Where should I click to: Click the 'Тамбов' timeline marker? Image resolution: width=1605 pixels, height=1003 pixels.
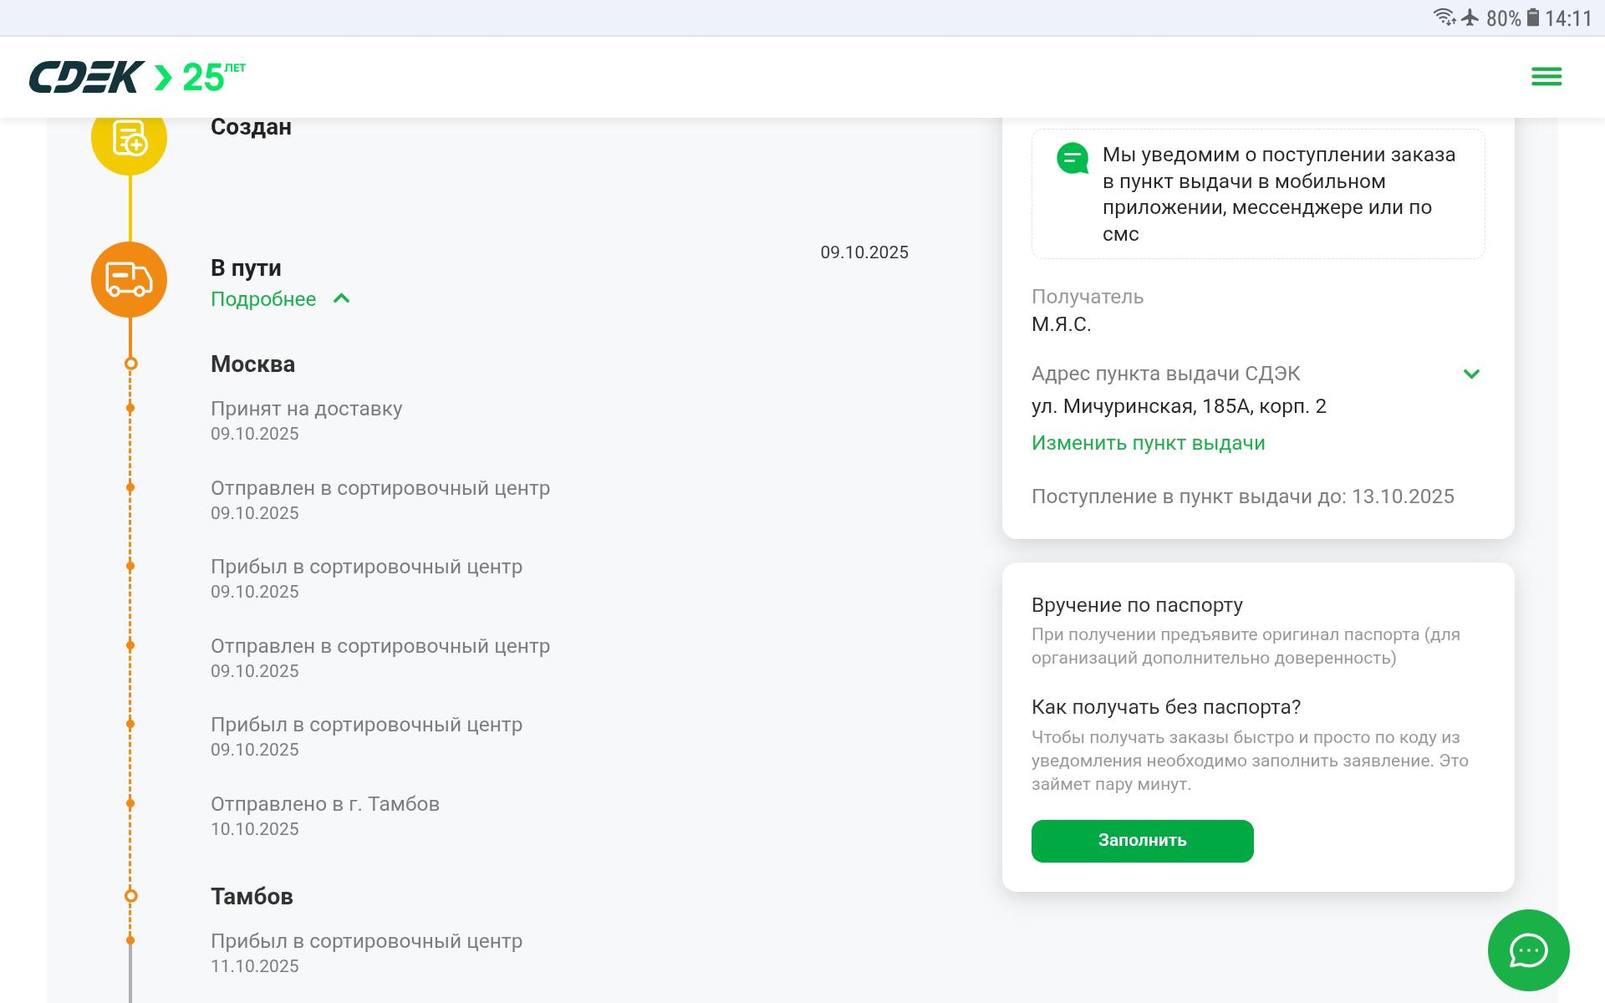130,896
